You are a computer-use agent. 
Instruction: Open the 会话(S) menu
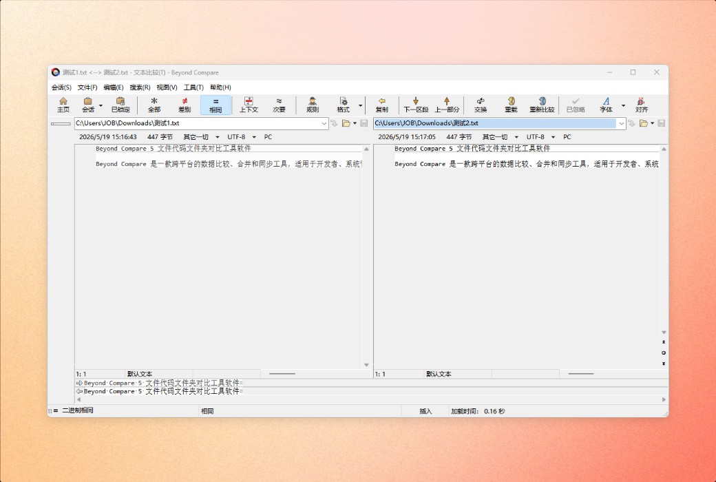(61, 87)
